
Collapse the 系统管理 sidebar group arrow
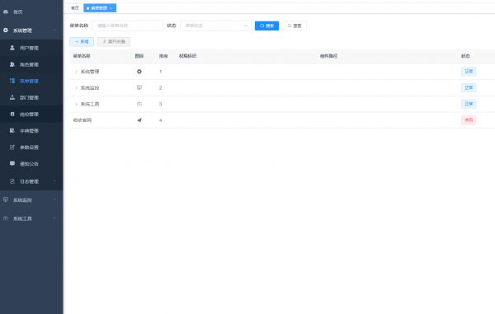54,30
